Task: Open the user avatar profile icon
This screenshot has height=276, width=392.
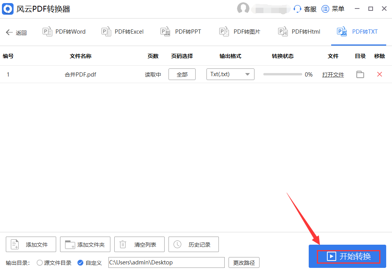Action: (243, 9)
